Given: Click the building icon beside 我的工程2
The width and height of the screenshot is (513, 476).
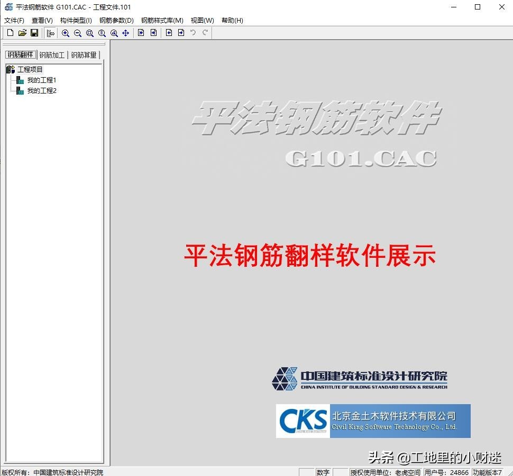Looking at the screenshot, I should (20, 90).
